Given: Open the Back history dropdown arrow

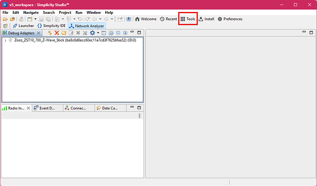Looking at the screenshot, I should coord(100,19).
